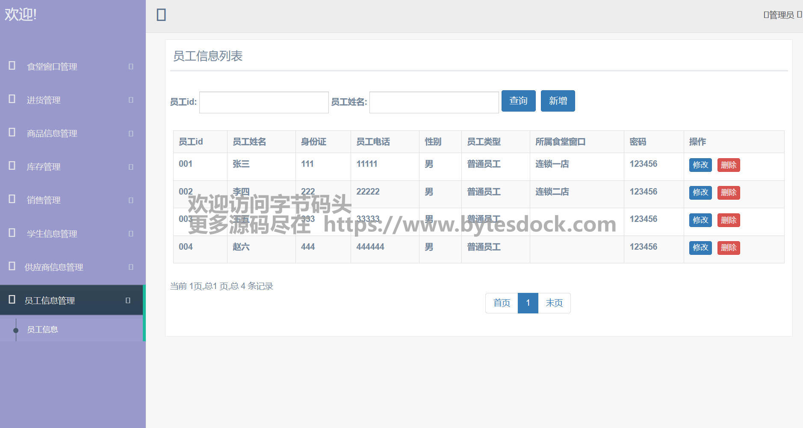
Task: Open the 管理员 user dropdown
Action: tap(782, 15)
